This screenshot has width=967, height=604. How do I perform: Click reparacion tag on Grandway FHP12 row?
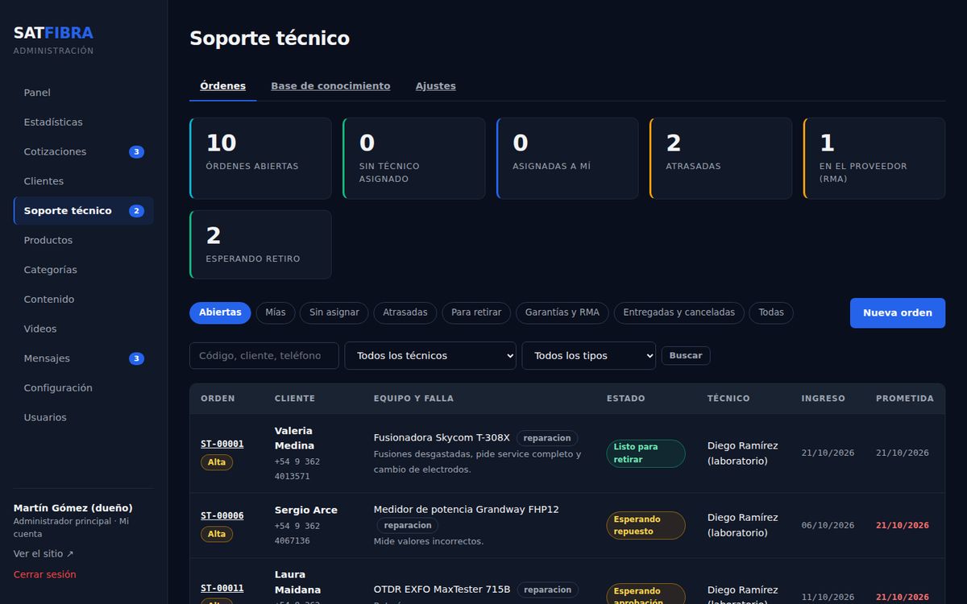coord(408,525)
